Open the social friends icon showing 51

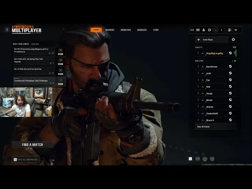click(230, 30)
